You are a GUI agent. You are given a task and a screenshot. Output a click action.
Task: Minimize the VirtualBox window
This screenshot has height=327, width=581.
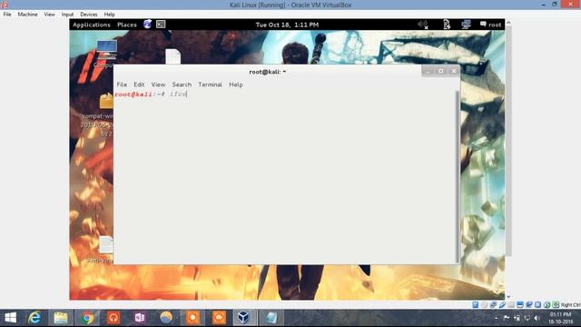click(x=543, y=5)
